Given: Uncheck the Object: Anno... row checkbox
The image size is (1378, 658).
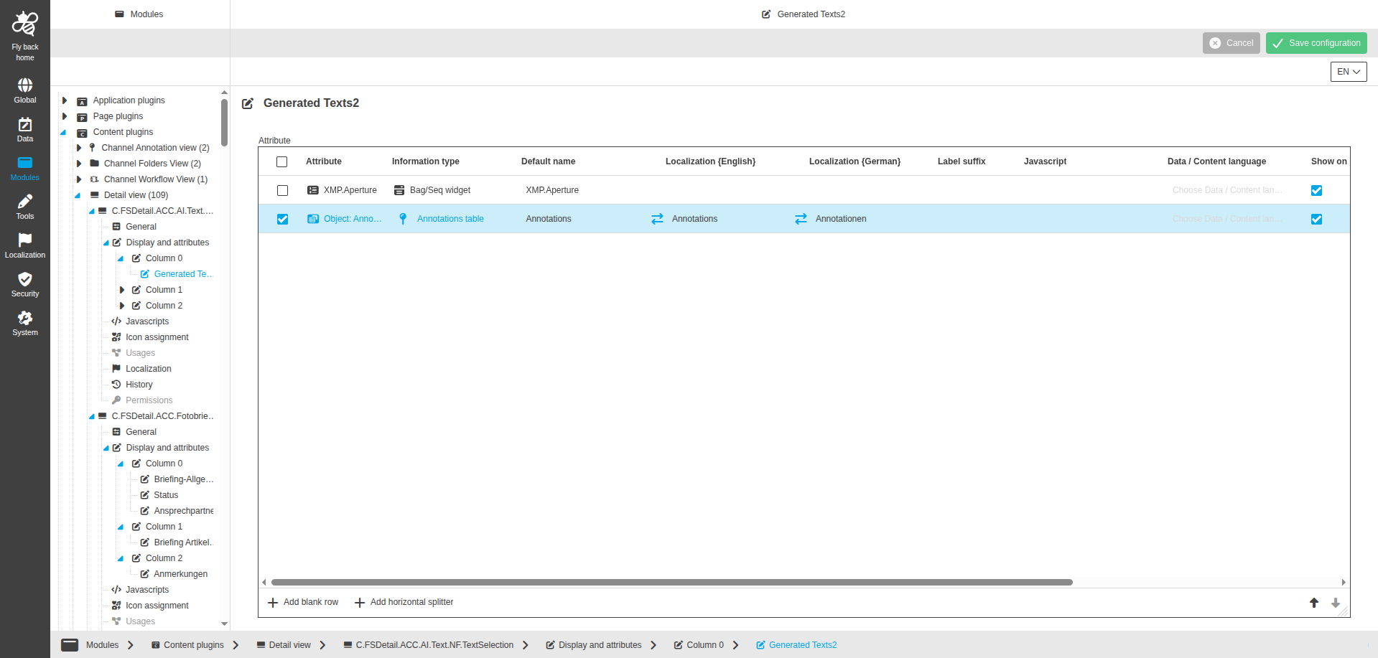Looking at the screenshot, I should [282, 219].
